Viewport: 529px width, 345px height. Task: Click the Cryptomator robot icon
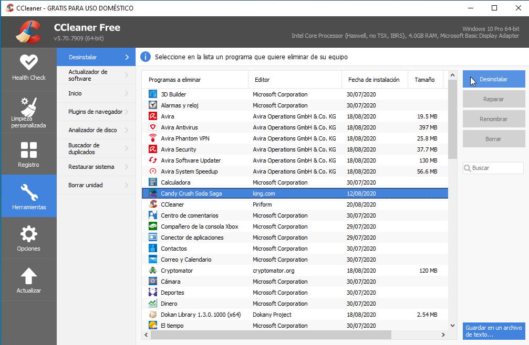tap(153, 270)
